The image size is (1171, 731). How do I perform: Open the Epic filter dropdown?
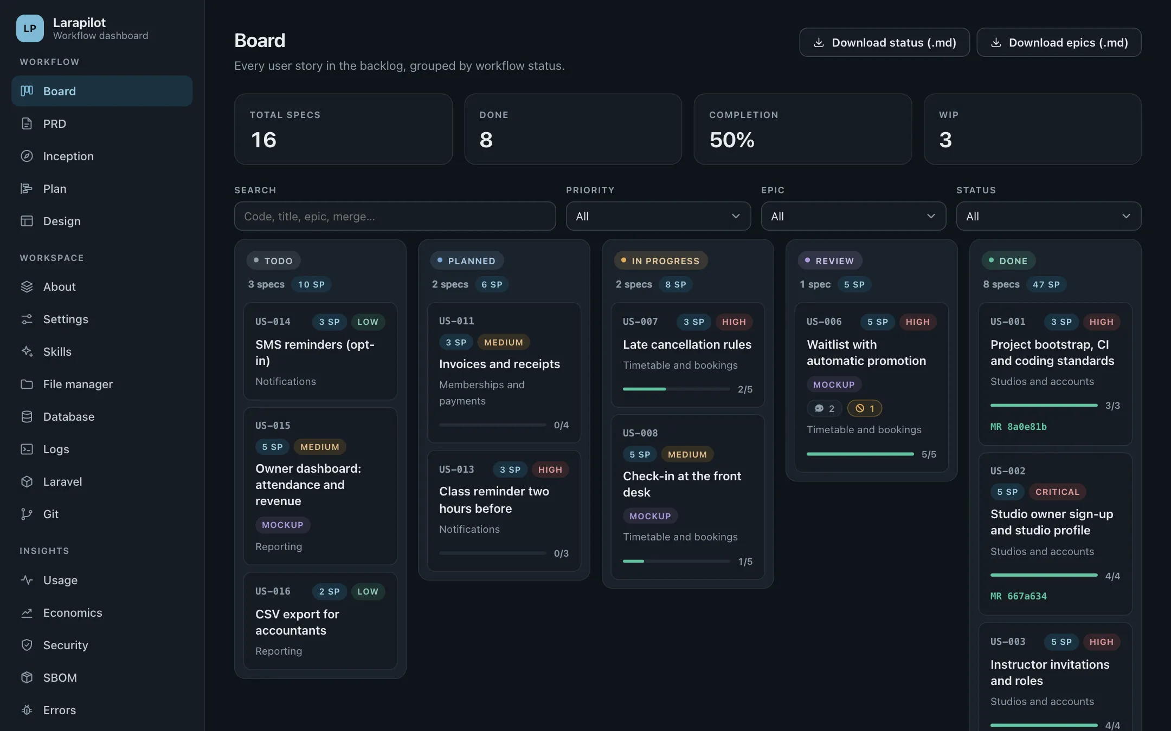click(853, 216)
